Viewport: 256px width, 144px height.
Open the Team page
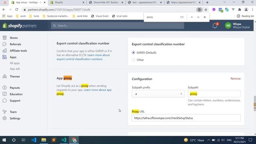pyautogui.click(x=13, y=112)
